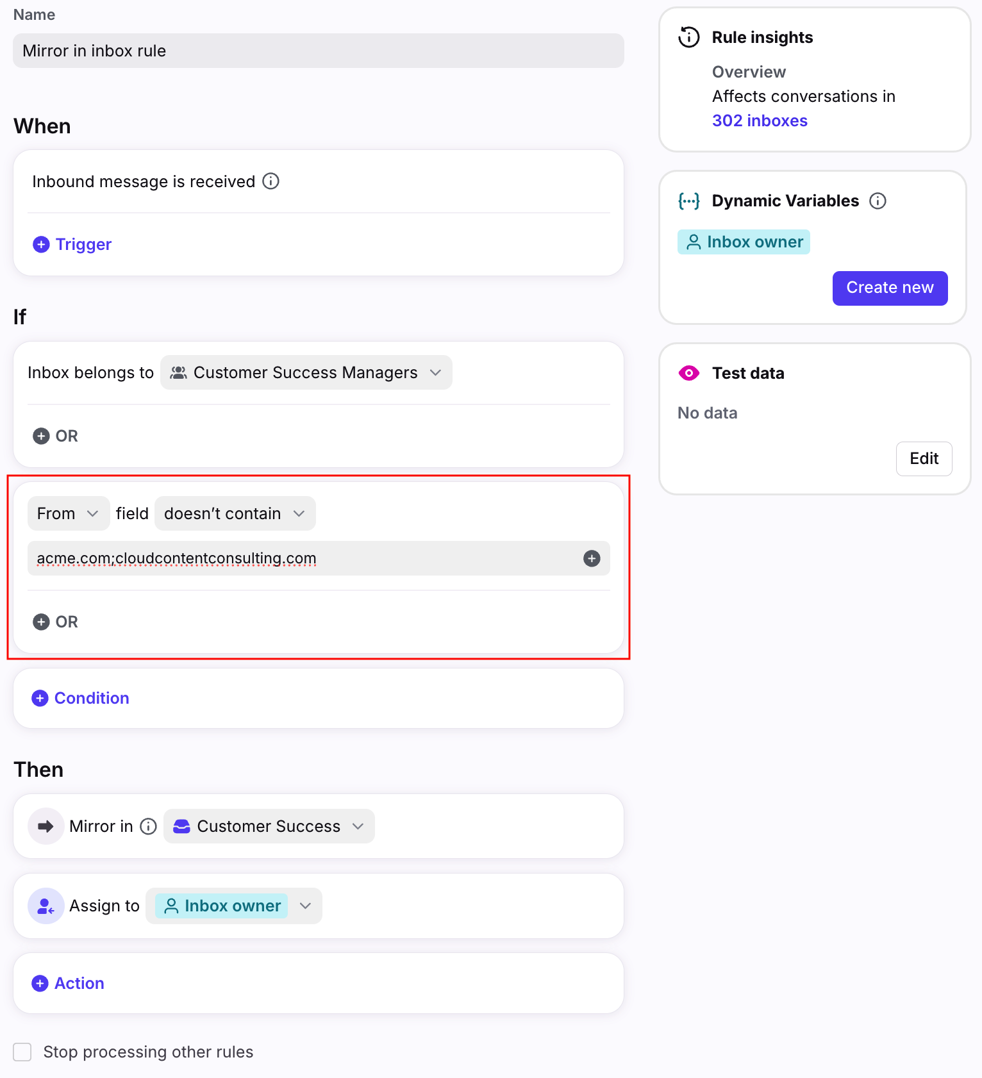Open the 302 inboxes link
982x1078 pixels.
[x=760, y=120]
